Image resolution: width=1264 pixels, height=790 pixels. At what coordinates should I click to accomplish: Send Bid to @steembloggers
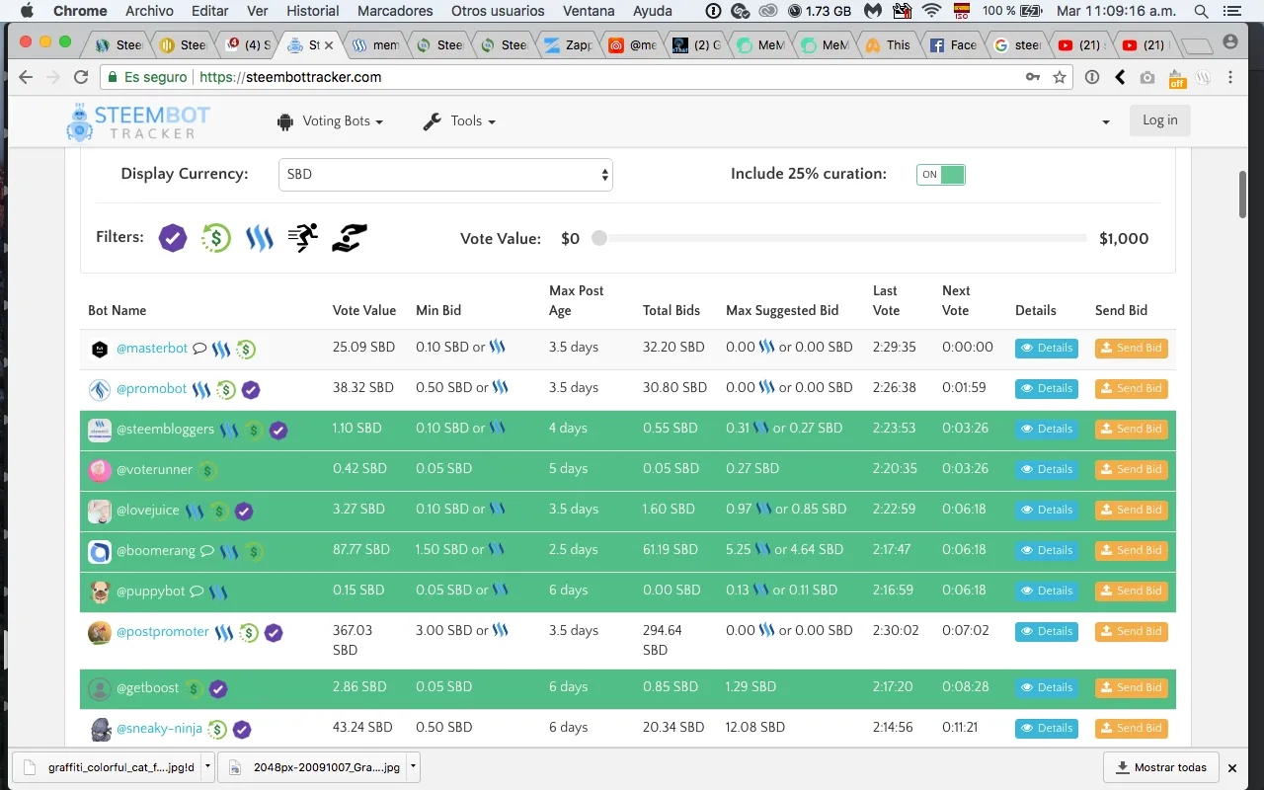[1131, 430]
